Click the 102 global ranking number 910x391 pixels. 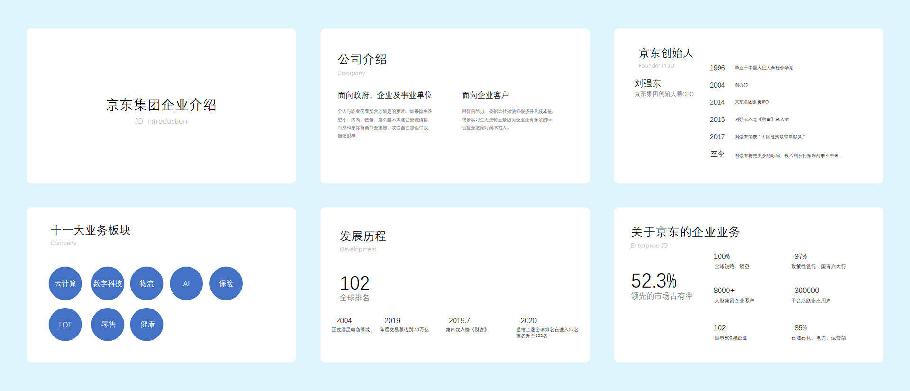click(x=355, y=283)
